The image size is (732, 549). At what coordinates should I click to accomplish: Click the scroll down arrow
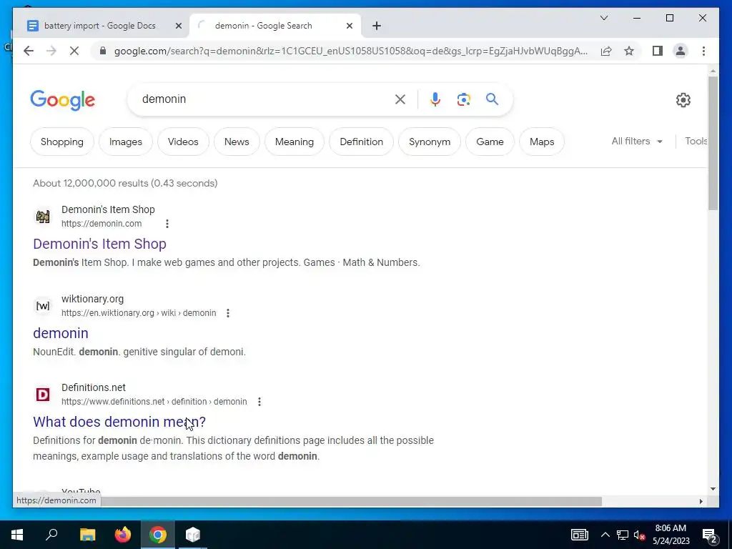pyautogui.click(x=713, y=489)
